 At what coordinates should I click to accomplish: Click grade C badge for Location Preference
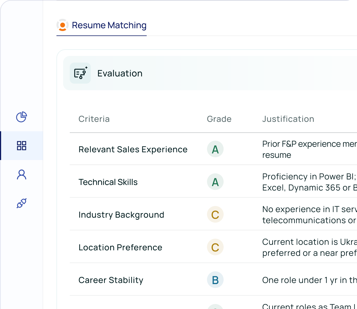[215, 247]
